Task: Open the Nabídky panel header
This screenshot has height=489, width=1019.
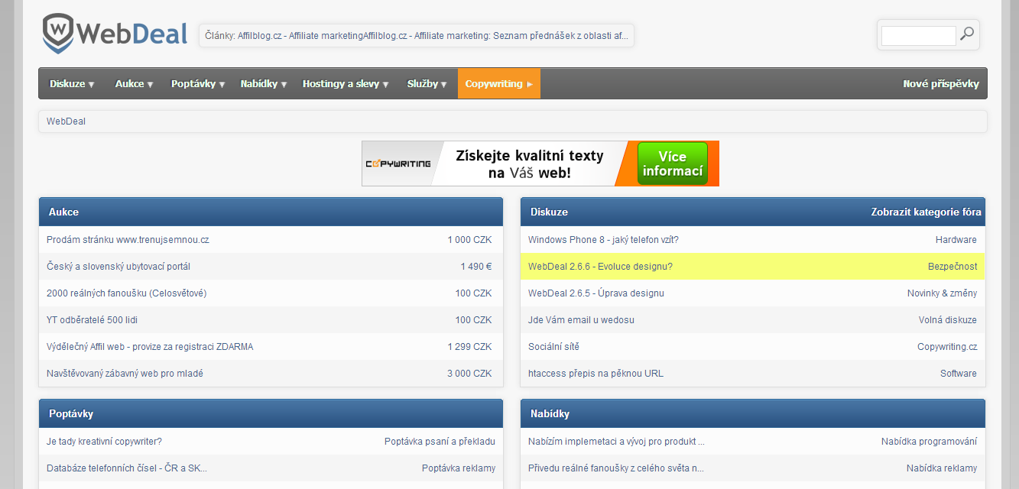Action: 550,413
